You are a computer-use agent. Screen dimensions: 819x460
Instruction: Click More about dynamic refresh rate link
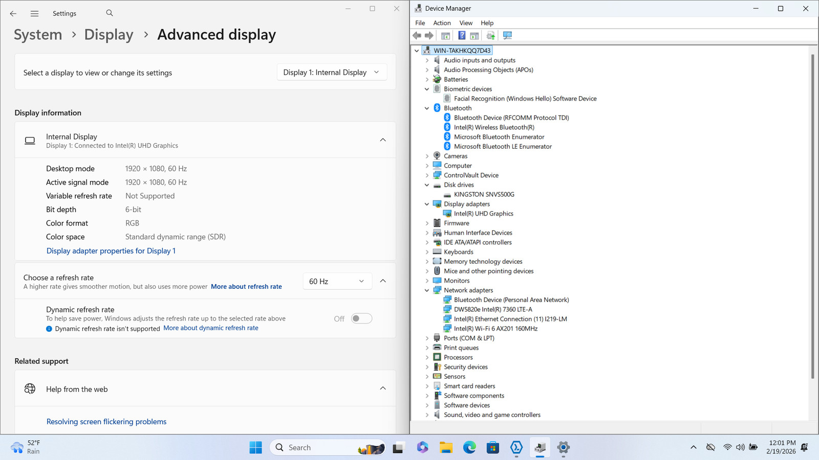(x=211, y=328)
